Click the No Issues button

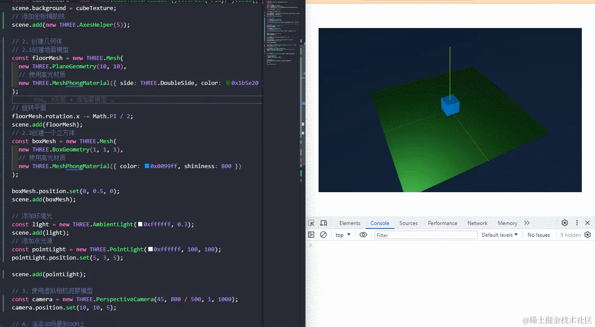(538, 235)
